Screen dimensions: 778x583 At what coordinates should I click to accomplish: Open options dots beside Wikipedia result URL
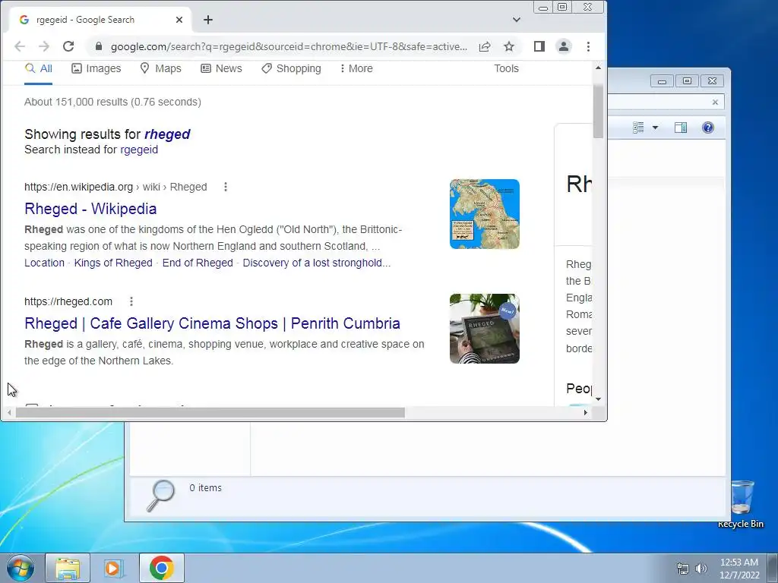[225, 187]
